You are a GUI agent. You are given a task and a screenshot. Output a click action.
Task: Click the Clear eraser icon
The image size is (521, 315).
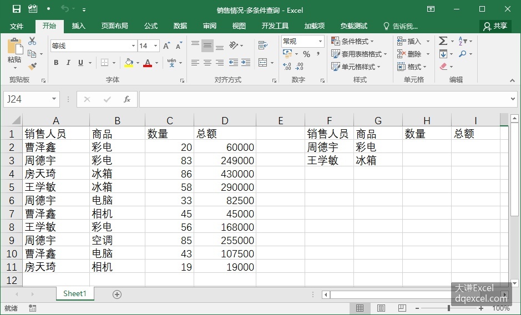click(443, 67)
